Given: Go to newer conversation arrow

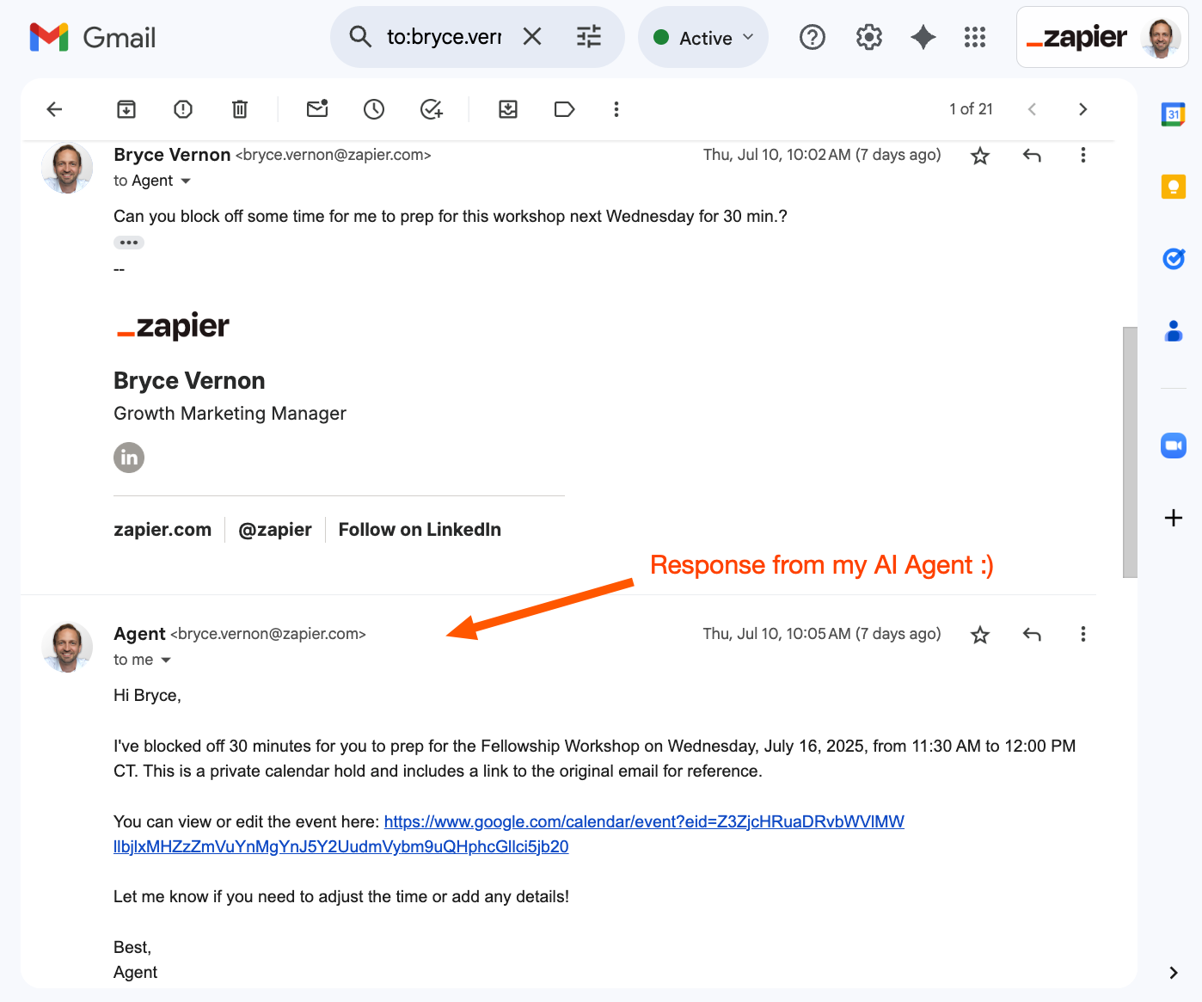Looking at the screenshot, I should pyautogui.click(x=1032, y=109).
